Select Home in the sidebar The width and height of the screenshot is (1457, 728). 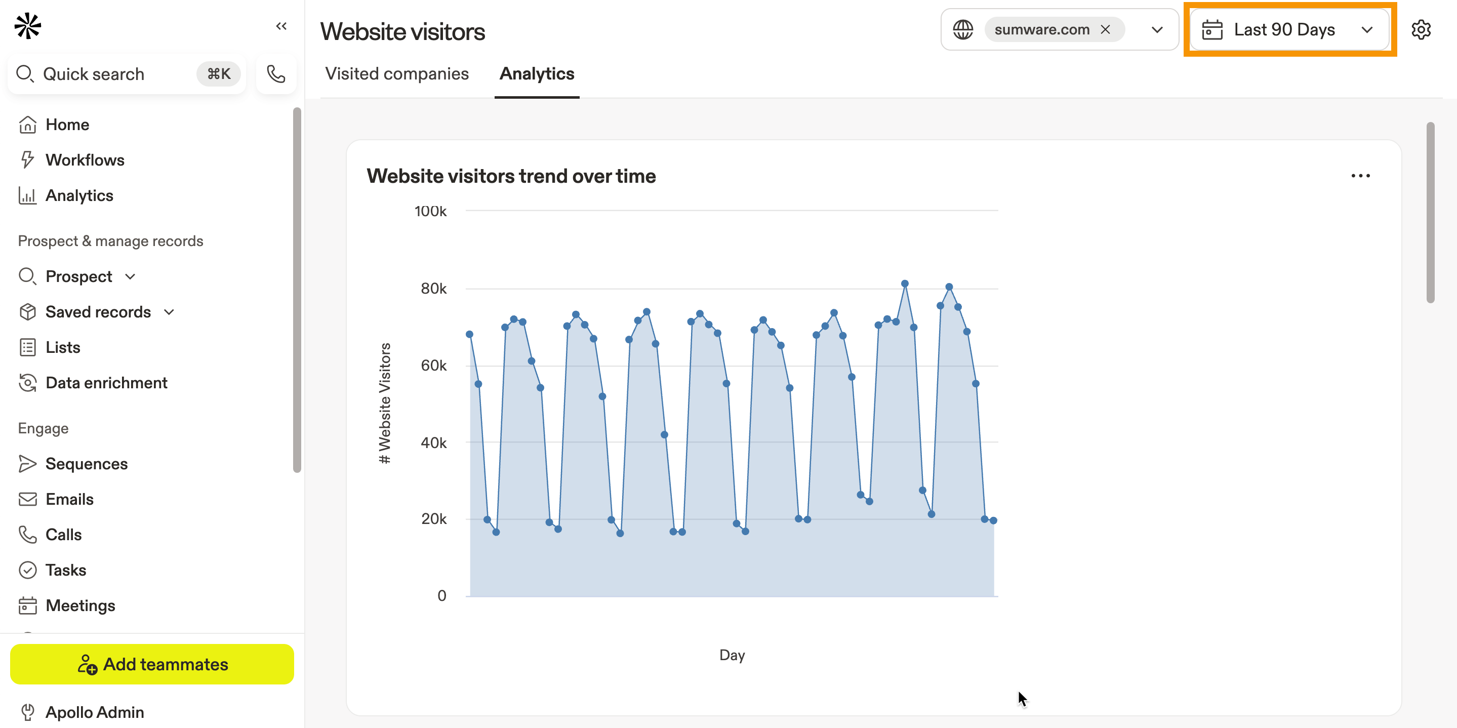coord(67,124)
